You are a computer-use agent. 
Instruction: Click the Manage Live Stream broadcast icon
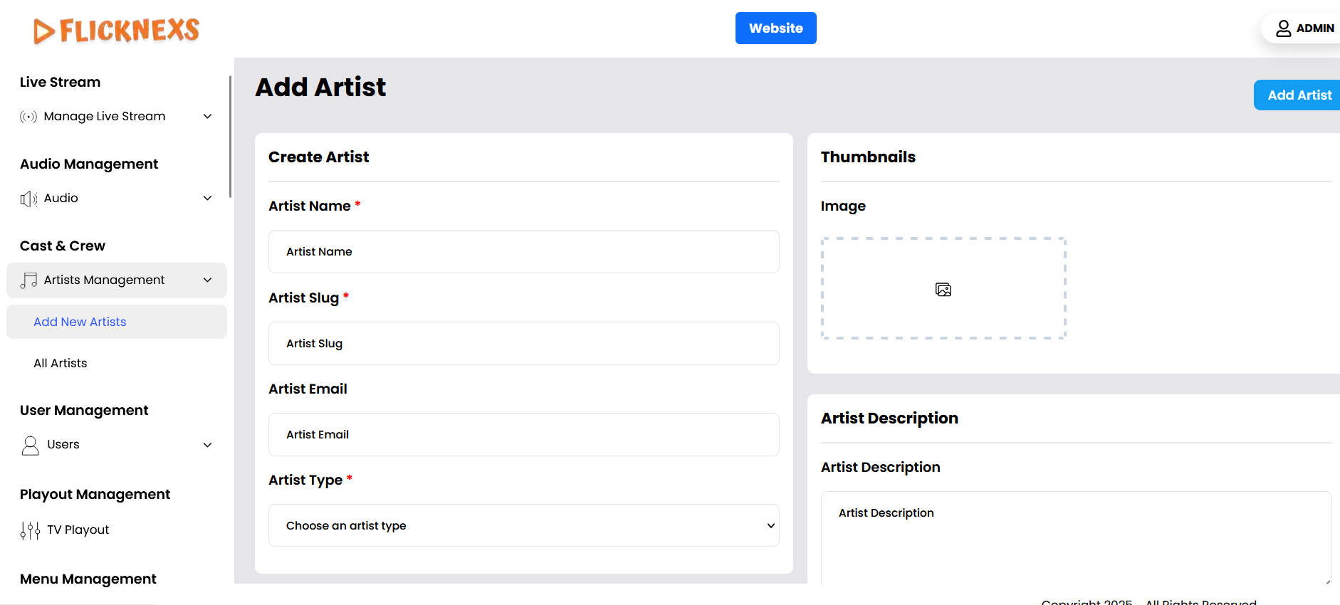(28, 117)
